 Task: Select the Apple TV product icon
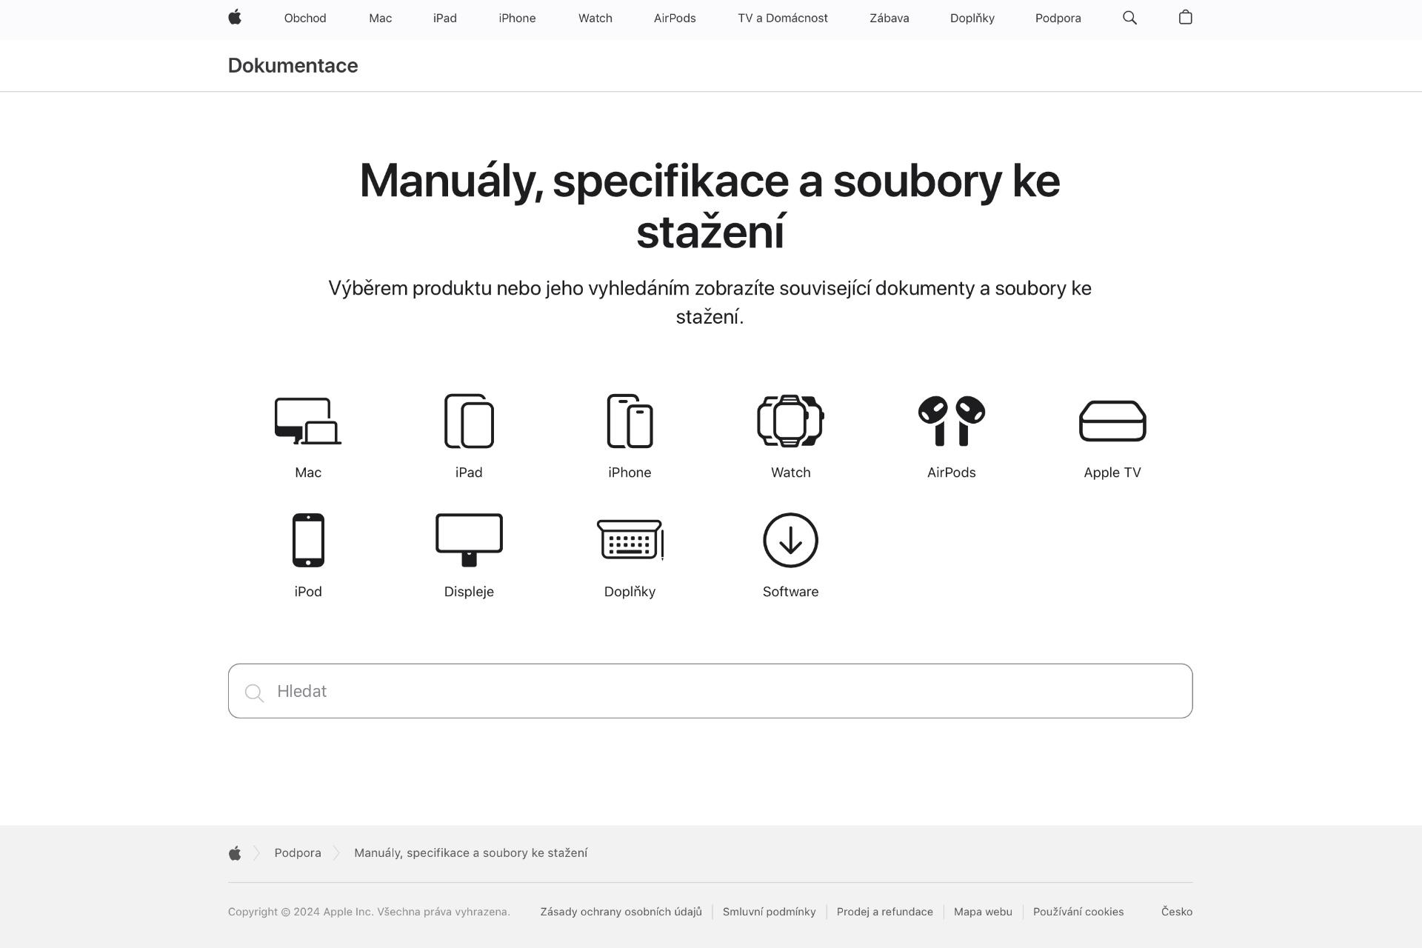pyautogui.click(x=1112, y=421)
